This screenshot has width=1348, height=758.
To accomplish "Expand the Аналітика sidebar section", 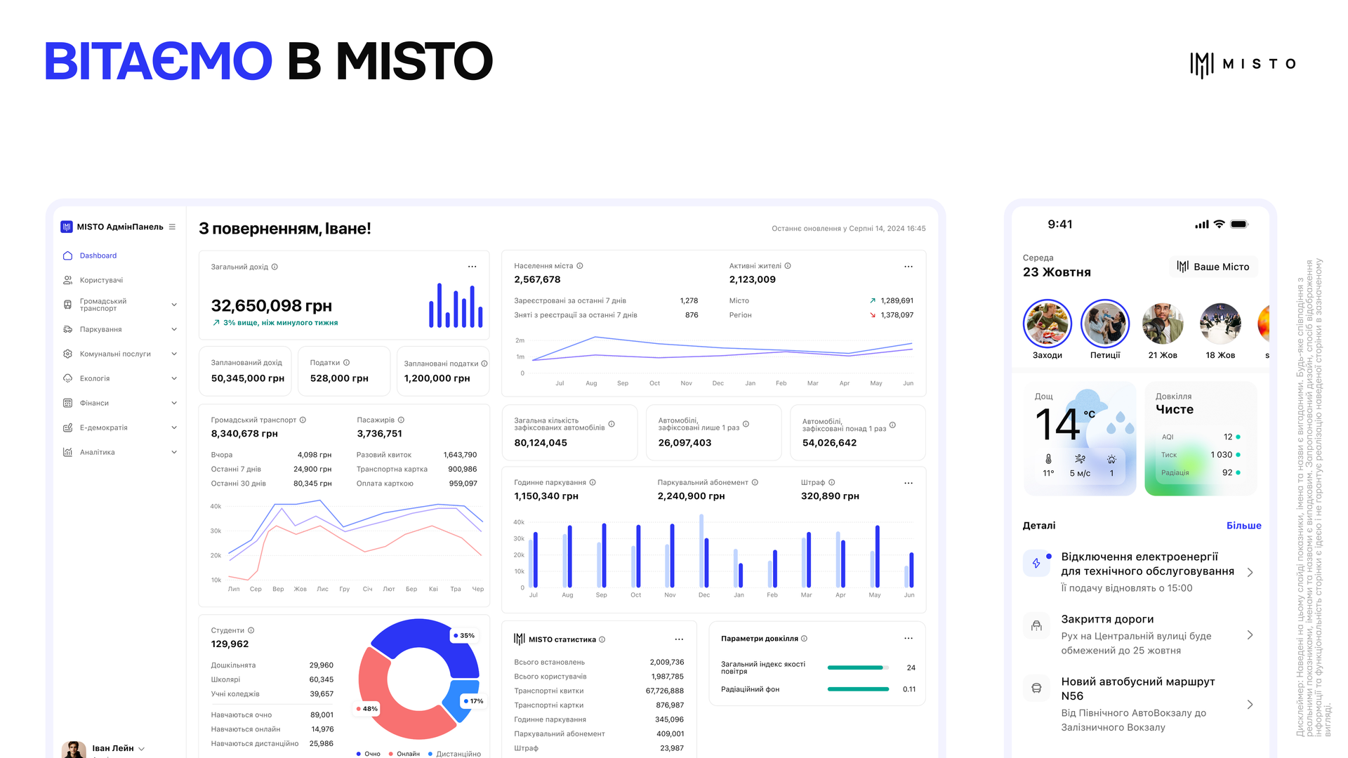I will [x=174, y=452].
